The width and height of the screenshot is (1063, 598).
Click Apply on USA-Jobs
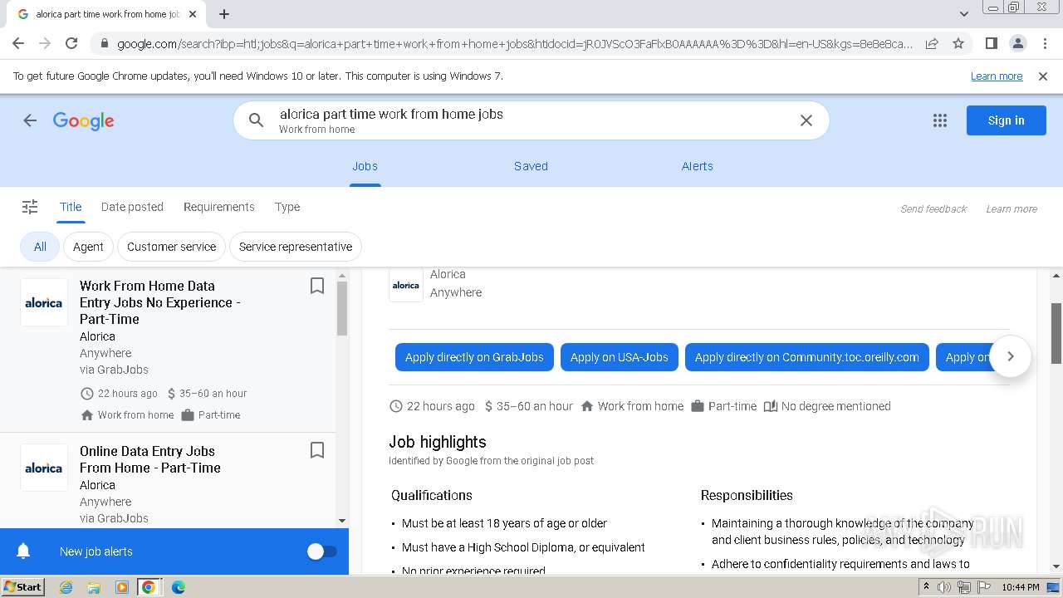coord(620,357)
